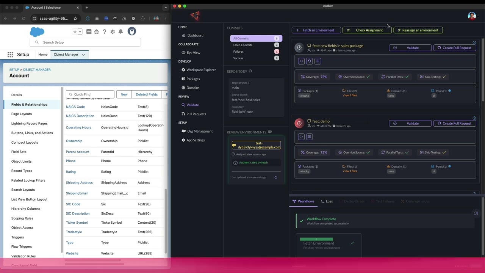The image size is (485, 273).
Task: Open the Salesforce Help question mark icon
Action: [105, 32]
